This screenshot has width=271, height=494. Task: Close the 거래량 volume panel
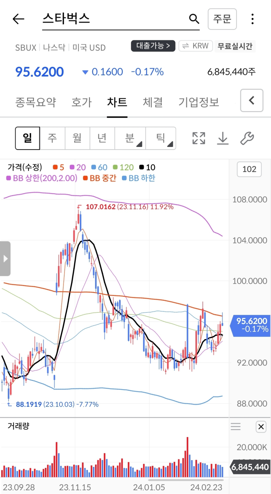[x=261, y=427]
